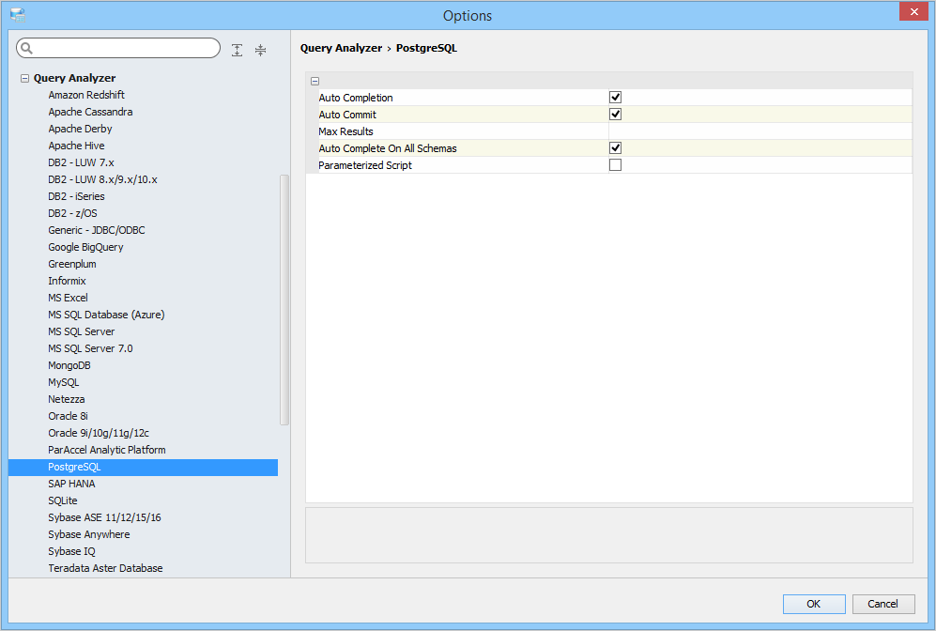The image size is (936, 631).
Task: Focus the options search field
Action: point(118,48)
